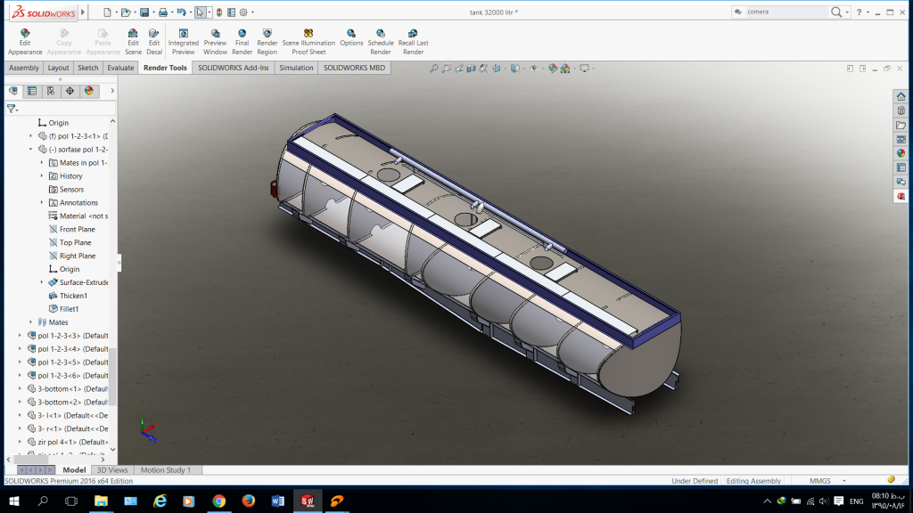
Task: Open the DisplayManager tab in left panel
Action: 88,91
